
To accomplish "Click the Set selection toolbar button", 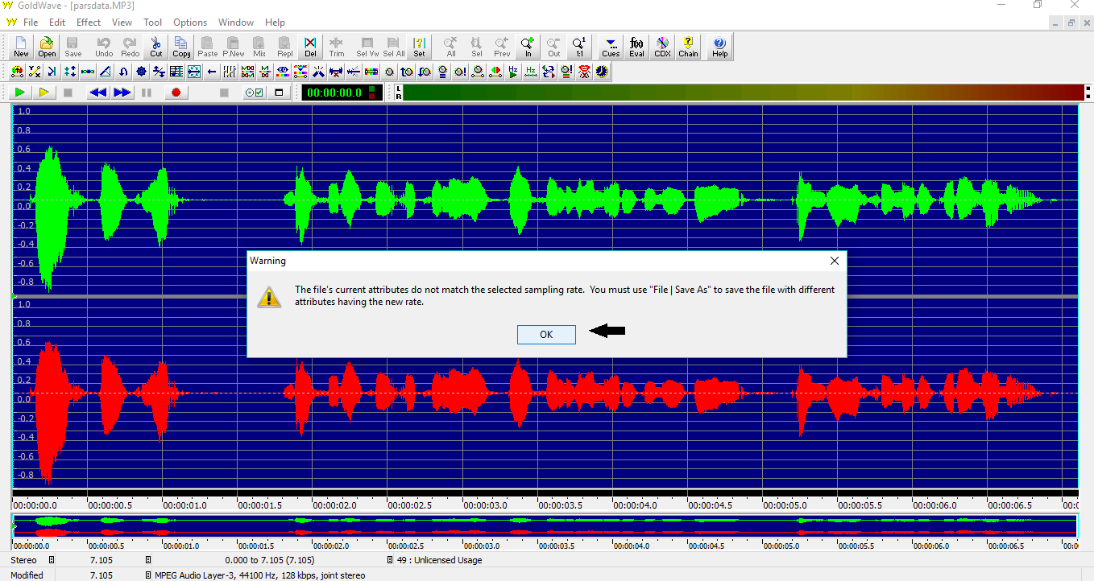I will point(419,47).
